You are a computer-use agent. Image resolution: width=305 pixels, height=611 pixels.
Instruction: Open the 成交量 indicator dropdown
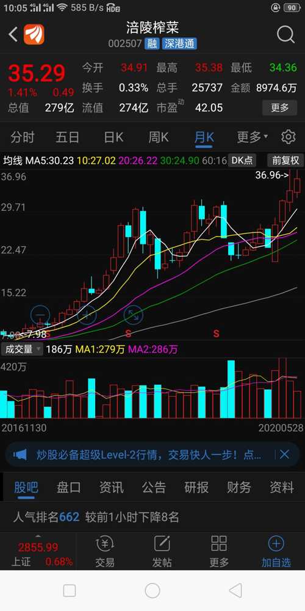[21, 349]
